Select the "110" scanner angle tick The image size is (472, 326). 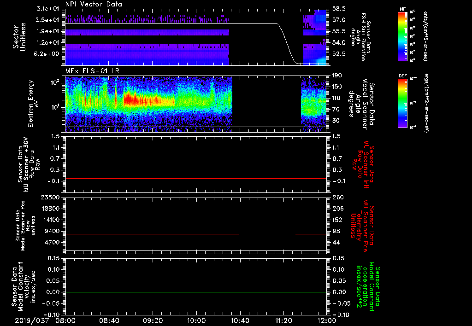pos(337,98)
